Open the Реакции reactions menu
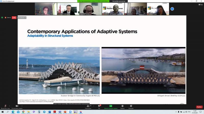204x114 pixels. (131, 107)
